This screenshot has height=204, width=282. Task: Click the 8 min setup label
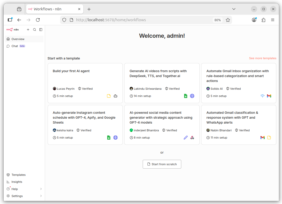142,138
